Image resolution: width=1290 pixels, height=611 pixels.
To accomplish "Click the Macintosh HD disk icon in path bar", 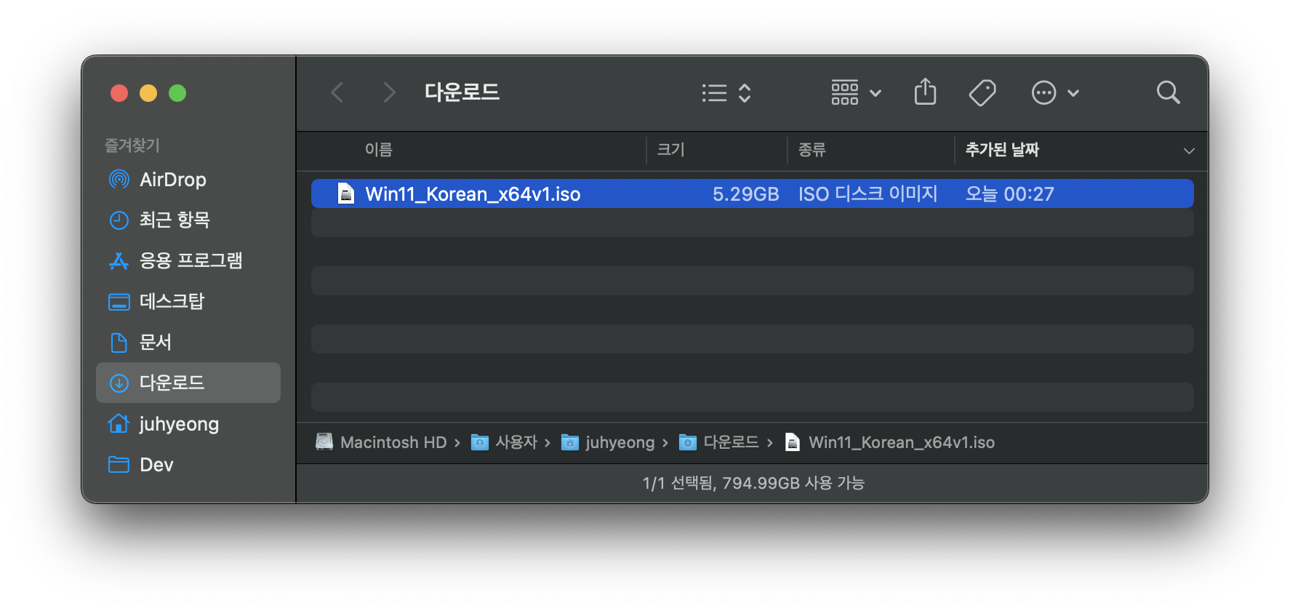I will 324,442.
